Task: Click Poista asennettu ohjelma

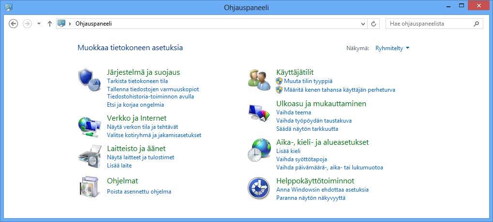Action: [x=139, y=192]
